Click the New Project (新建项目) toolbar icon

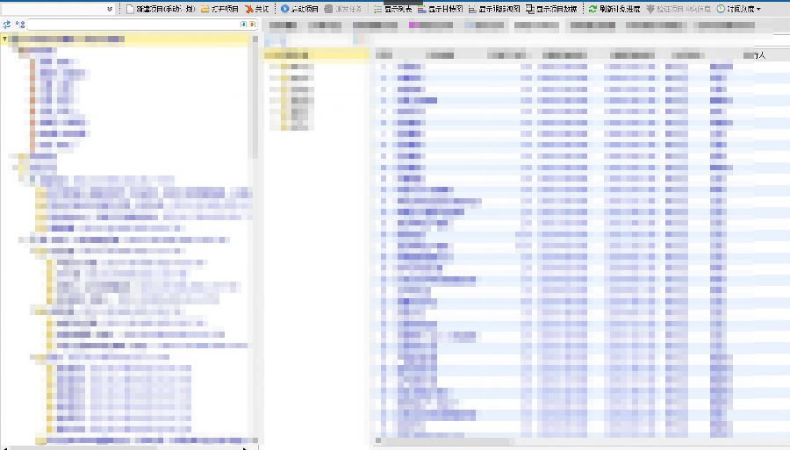[x=130, y=9]
